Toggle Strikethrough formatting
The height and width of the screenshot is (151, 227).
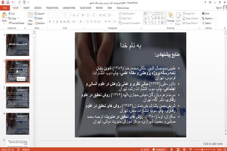pyautogui.click(x=65, y=22)
